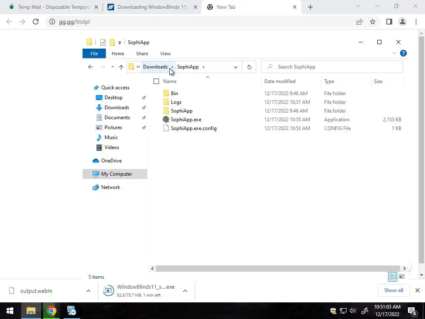This screenshot has width=425, height=319.
Task: Click Chrome taskbar icon
Action: tap(51, 311)
